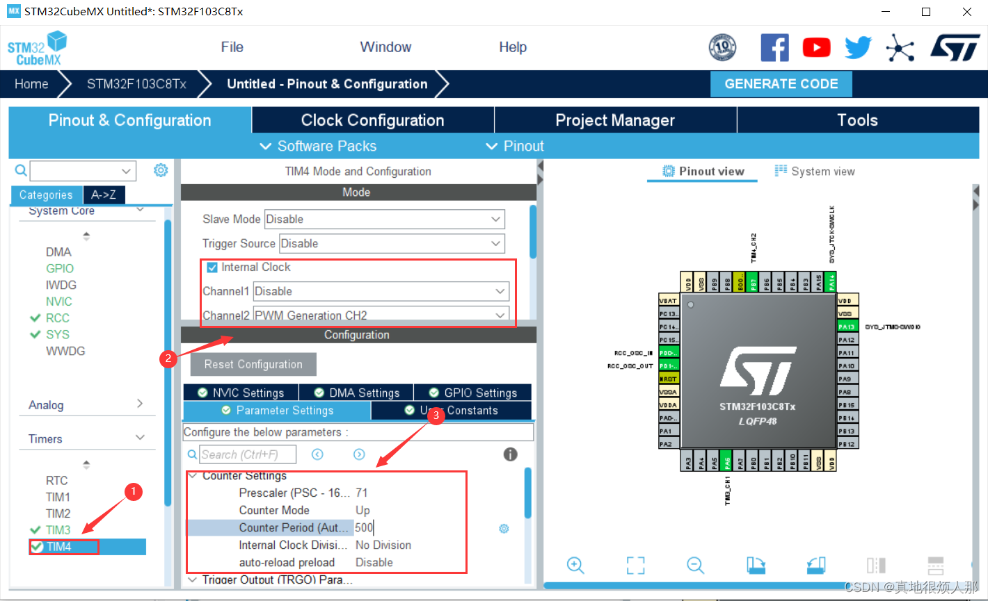The image size is (988, 601).
Task: Switch to the Clock Configuration tab
Action: [x=372, y=120]
